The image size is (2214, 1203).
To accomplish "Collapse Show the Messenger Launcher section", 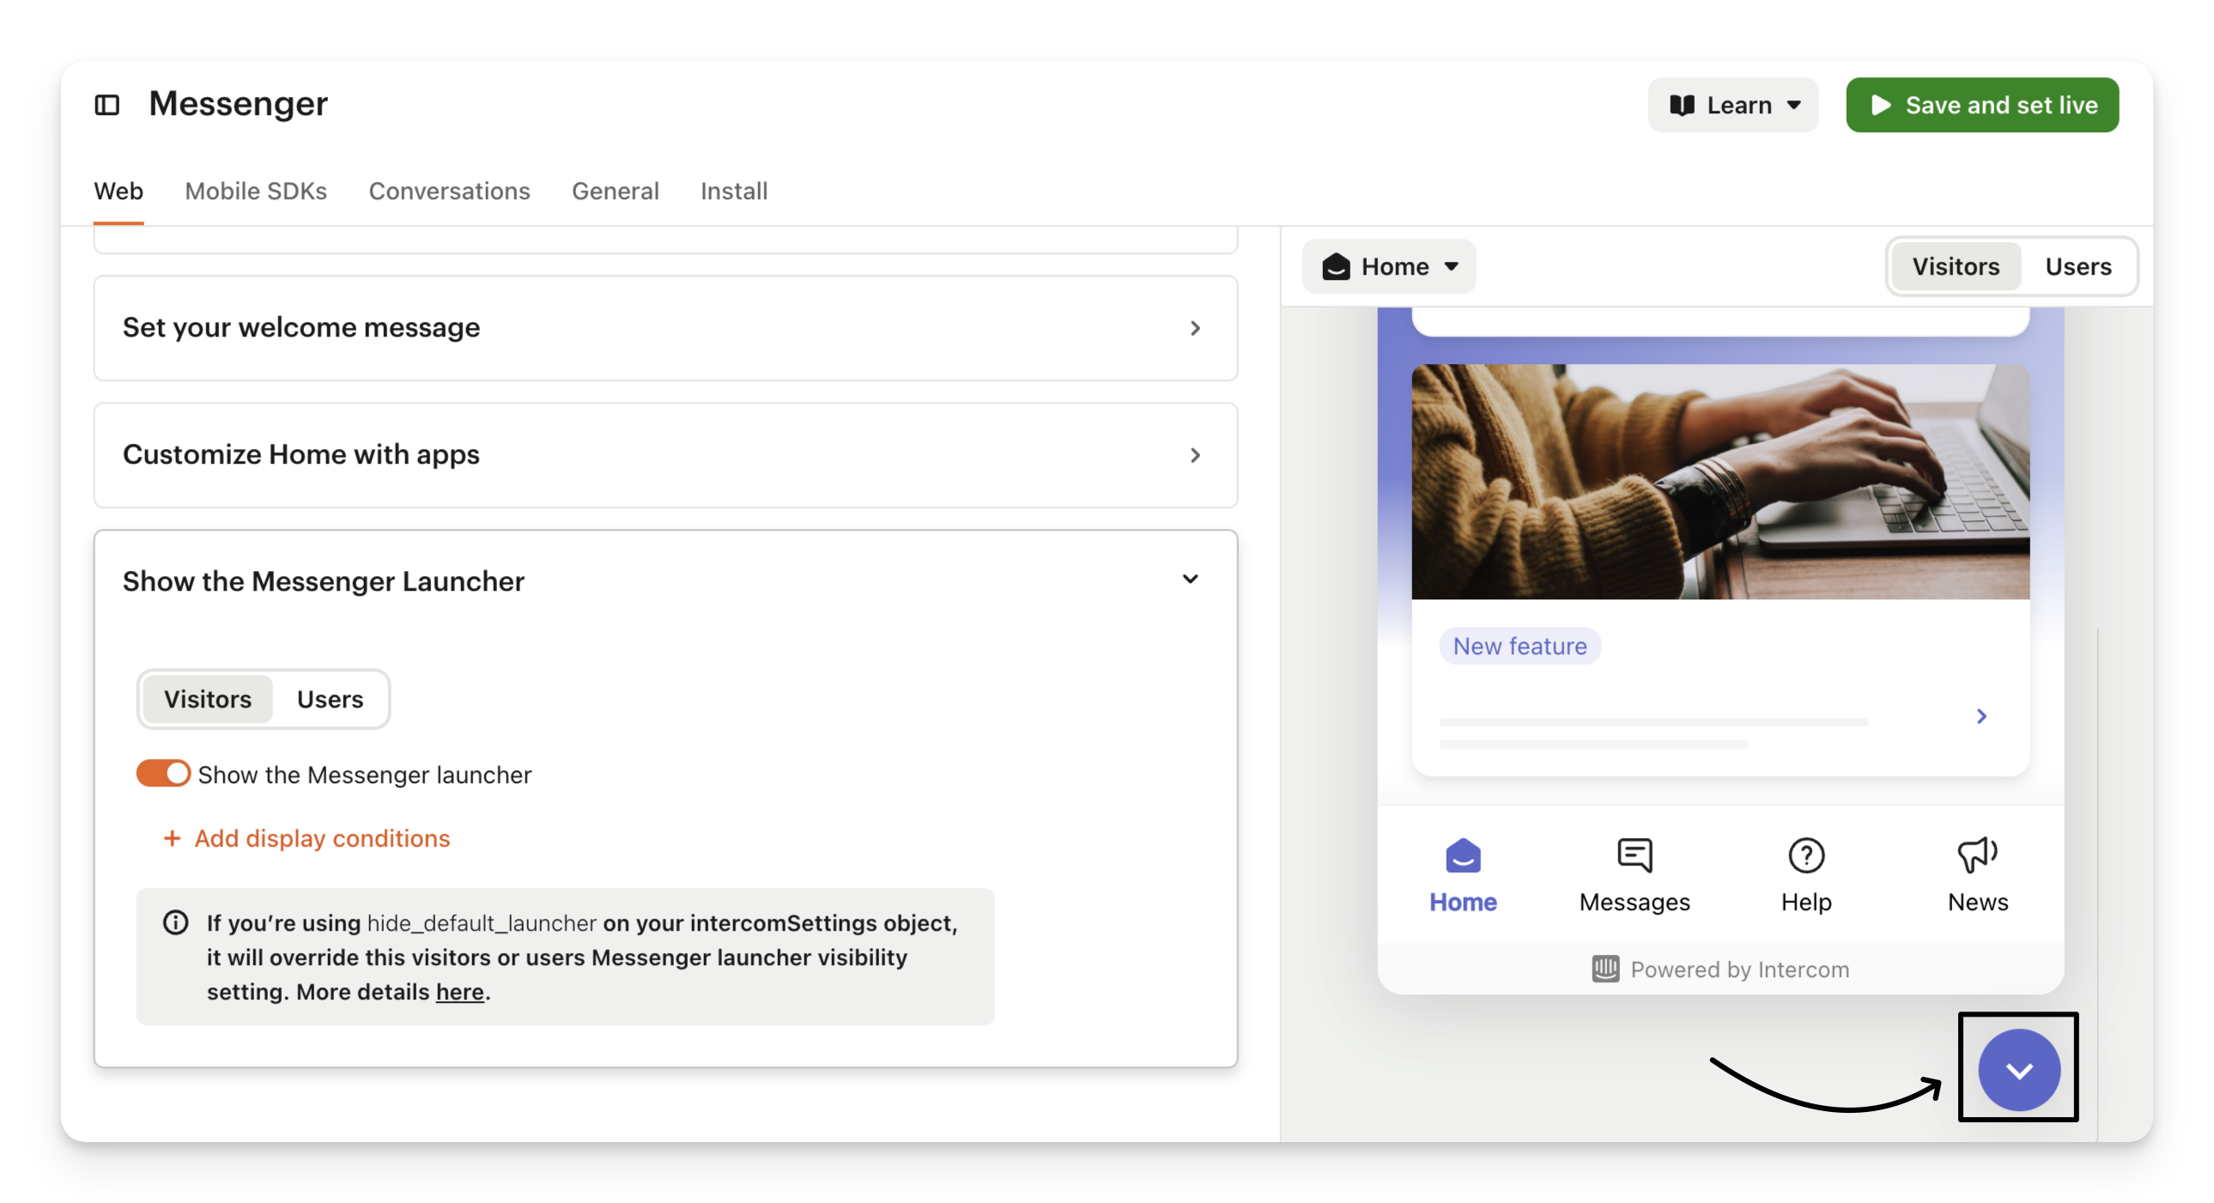I will [1190, 580].
